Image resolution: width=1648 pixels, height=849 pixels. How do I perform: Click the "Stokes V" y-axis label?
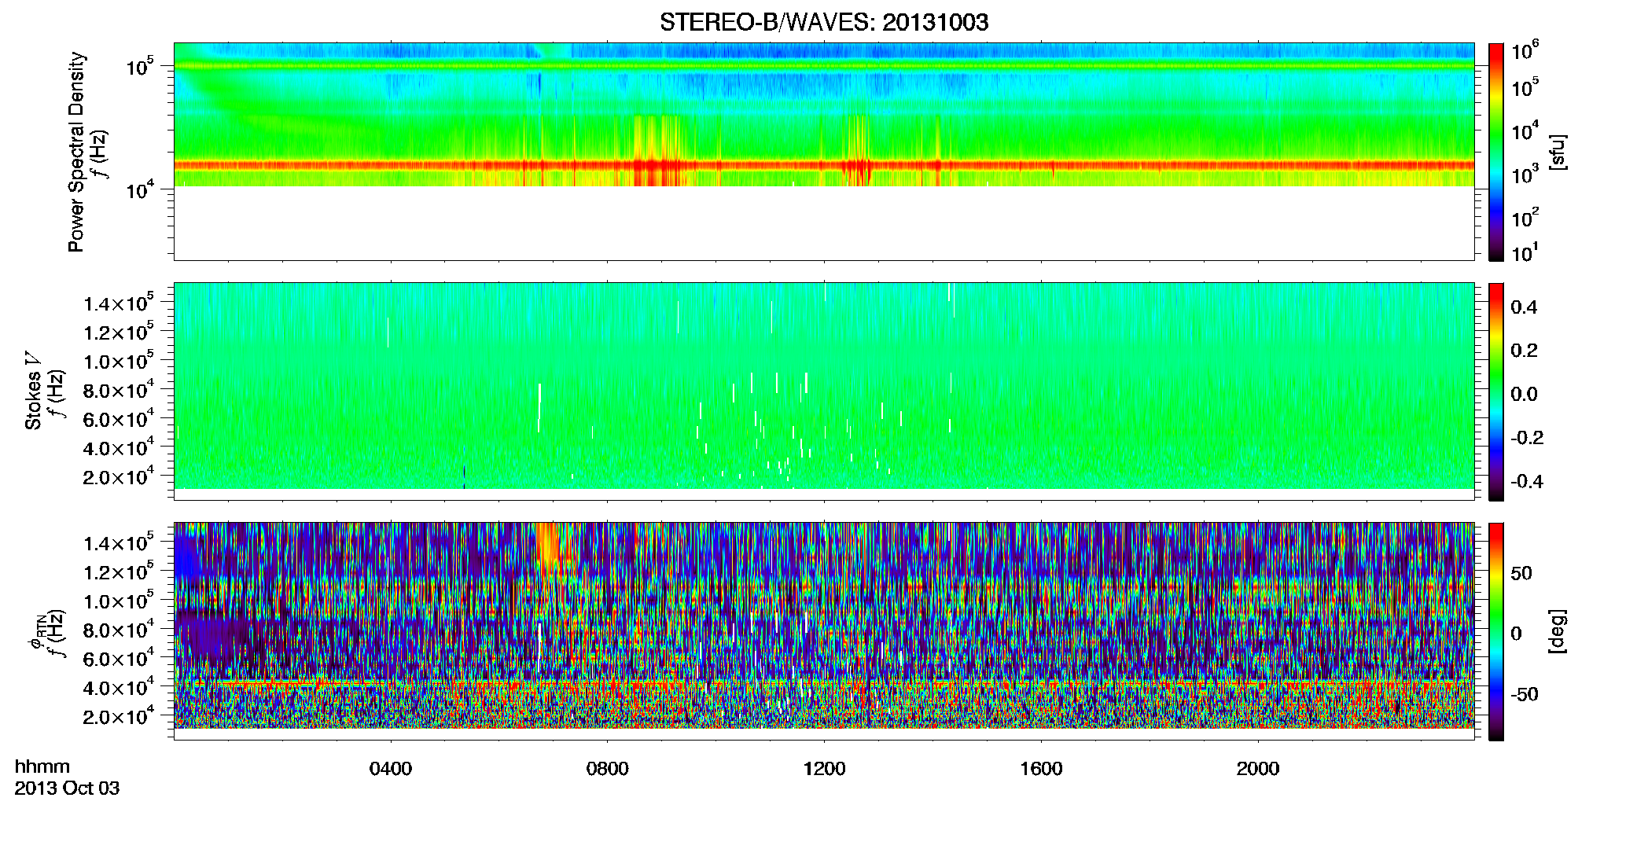(x=33, y=391)
